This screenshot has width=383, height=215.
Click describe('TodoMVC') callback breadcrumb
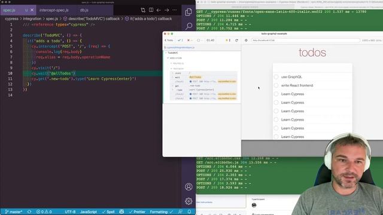[92, 19]
